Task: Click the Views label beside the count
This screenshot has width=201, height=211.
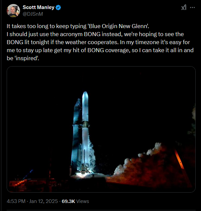Action: tap(83, 201)
